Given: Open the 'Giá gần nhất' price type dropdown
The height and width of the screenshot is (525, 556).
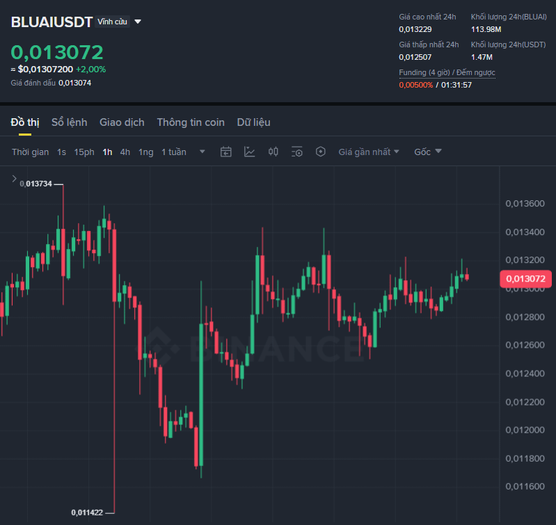Looking at the screenshot, I should (369, 152).
